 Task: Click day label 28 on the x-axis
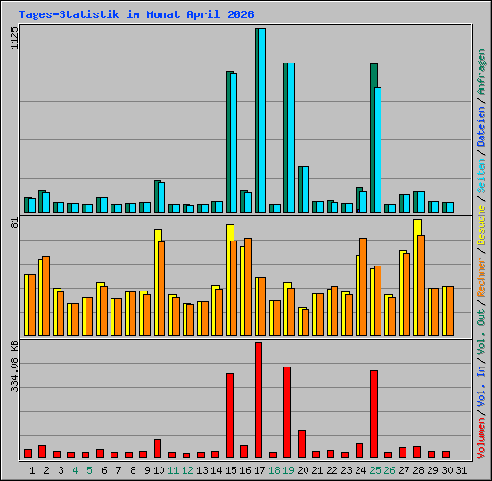point(418,470)
